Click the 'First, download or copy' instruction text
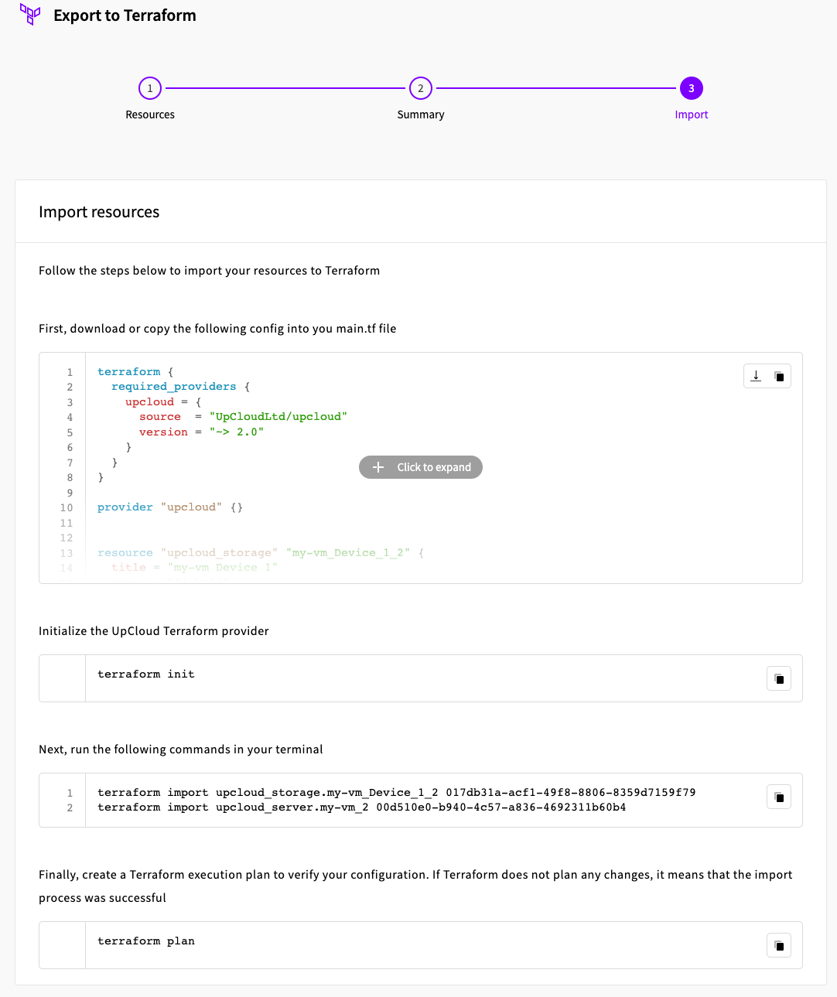This screenshot has height=997, width=837. 217,329
